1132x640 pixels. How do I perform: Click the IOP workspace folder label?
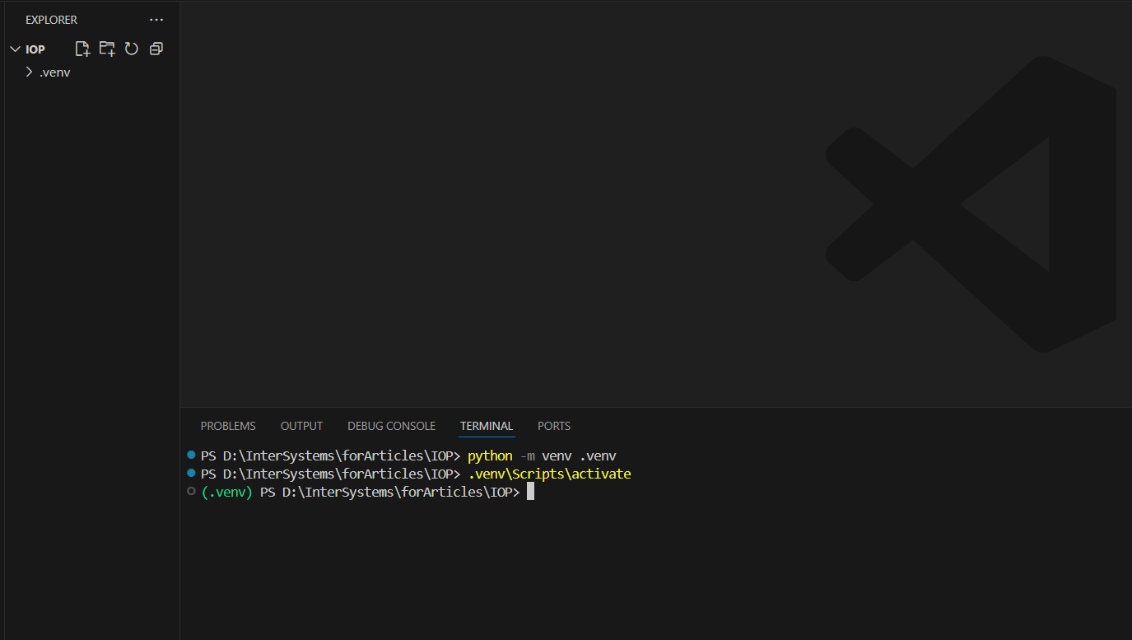pos(35,49)
